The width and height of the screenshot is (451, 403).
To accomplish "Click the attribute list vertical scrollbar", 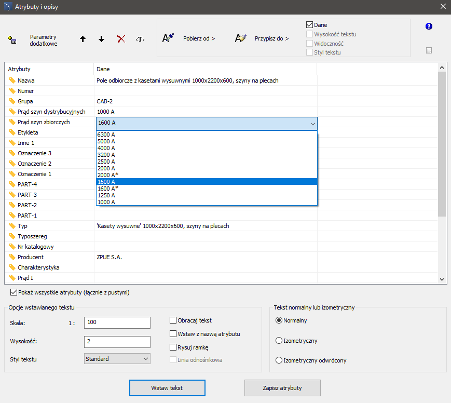I will coord(442,144).
